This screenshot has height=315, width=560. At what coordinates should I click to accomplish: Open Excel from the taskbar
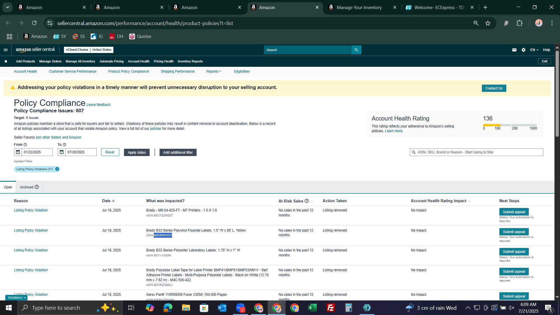point(312,308)
